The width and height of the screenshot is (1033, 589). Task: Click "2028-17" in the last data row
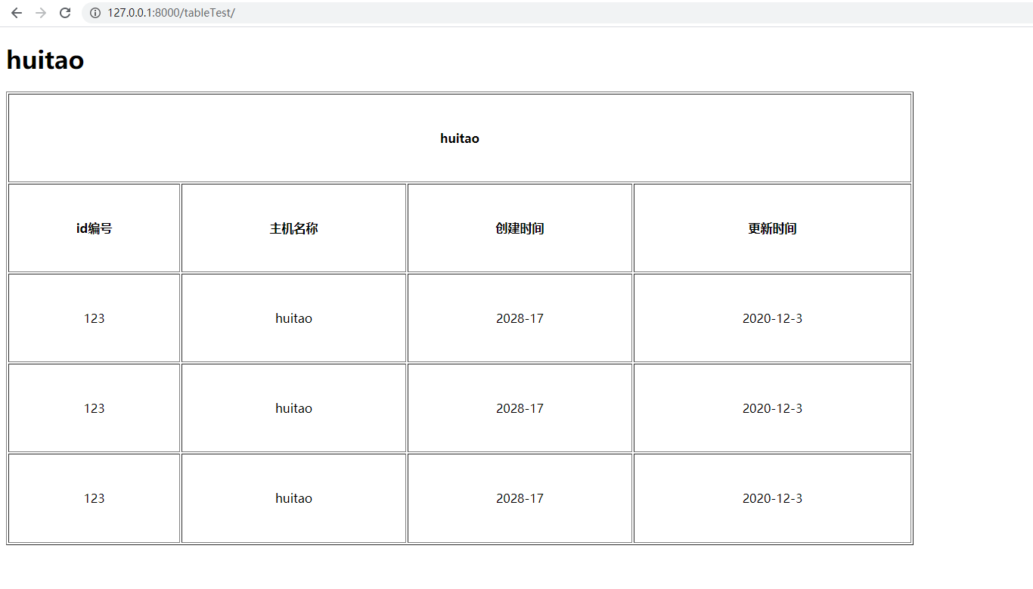(x=520, y=498)
